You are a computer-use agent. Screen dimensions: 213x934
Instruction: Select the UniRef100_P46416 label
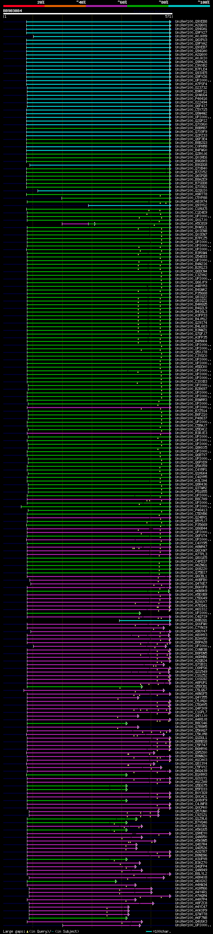[x=191, y=99]
